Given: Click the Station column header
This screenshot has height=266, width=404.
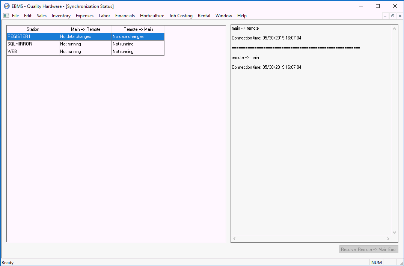Looking at the screenshot, I should 33,29.
